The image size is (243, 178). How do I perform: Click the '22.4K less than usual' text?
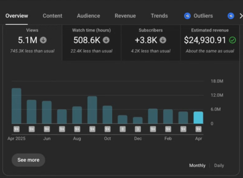(92, 51)
